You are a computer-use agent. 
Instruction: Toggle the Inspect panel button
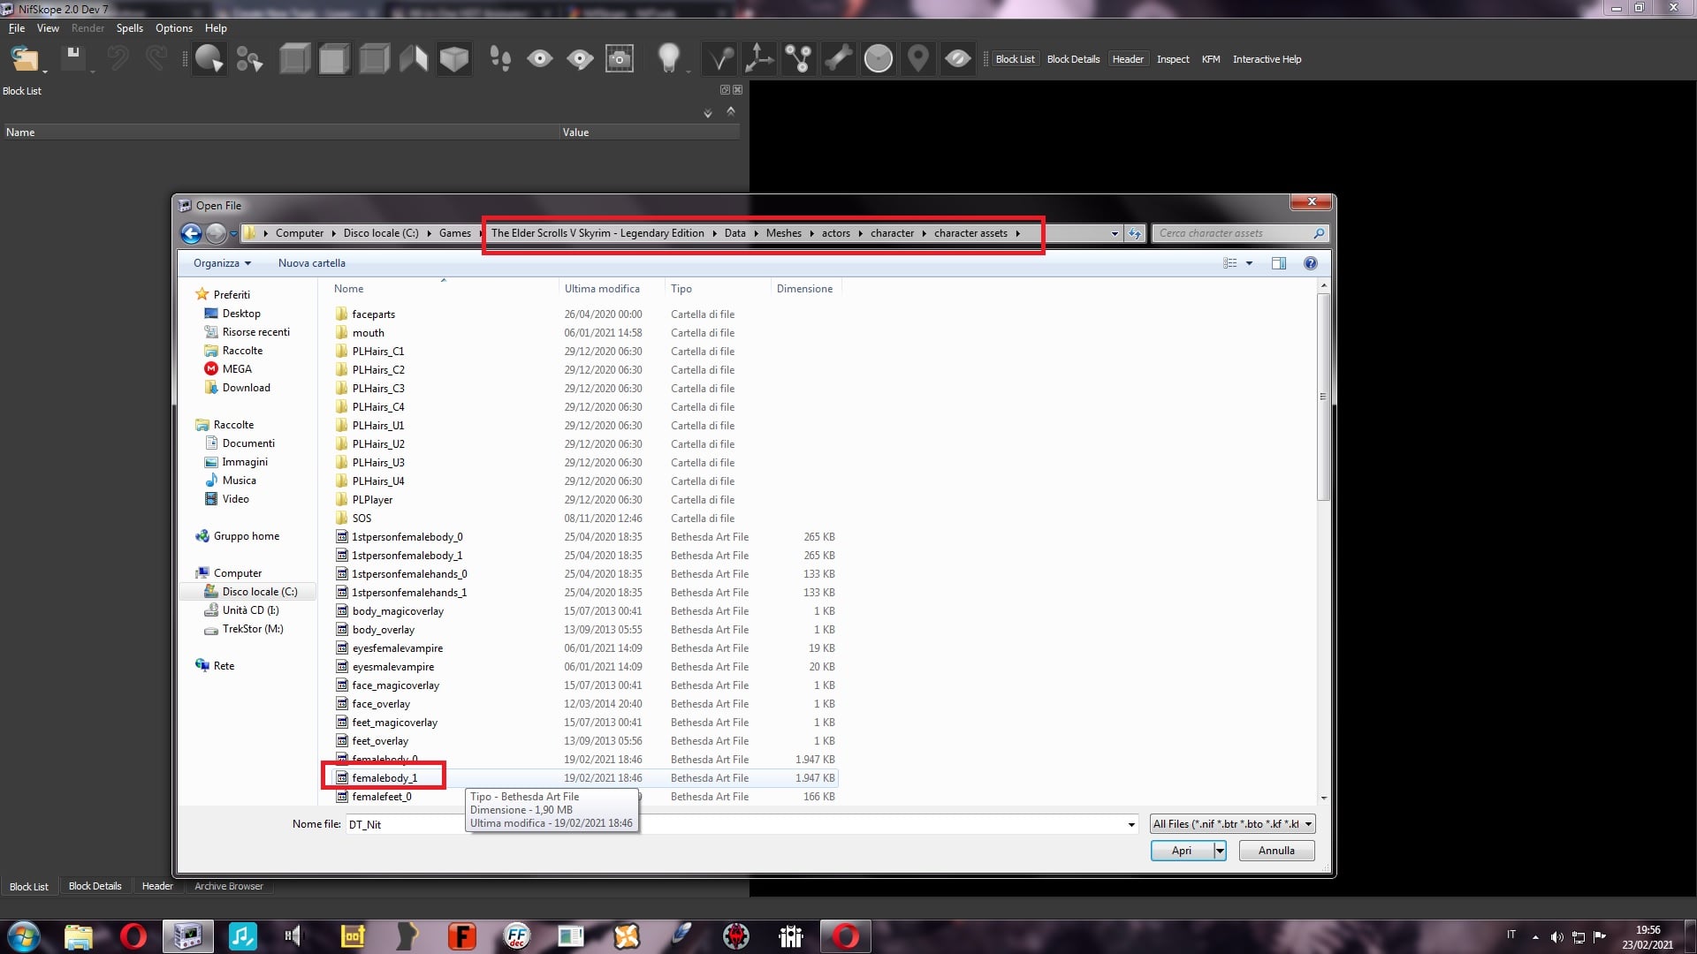point(1173,59)
